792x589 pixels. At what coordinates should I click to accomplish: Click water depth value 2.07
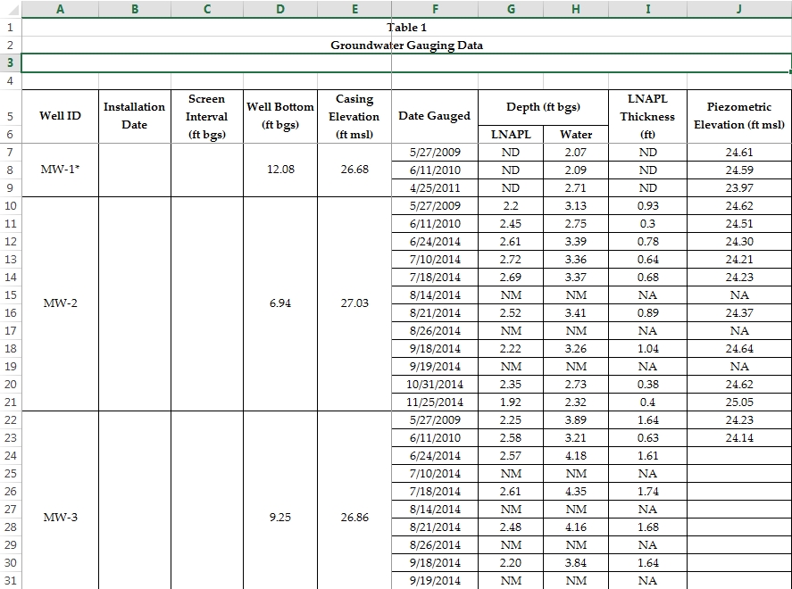click(x=576, y=153)
